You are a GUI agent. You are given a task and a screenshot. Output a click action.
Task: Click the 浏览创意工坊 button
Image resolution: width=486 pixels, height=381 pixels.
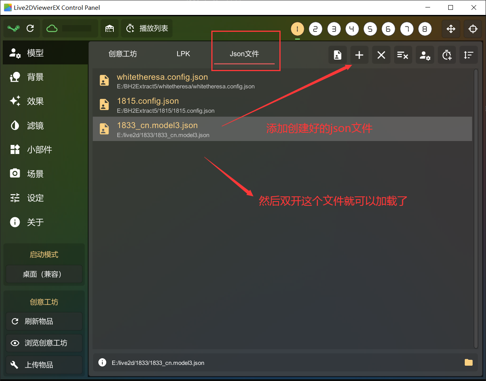pyautogui.click(x=44, y=343)
